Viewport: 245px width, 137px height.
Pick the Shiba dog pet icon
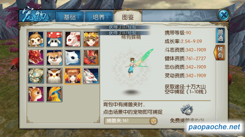tap(54, 57)
